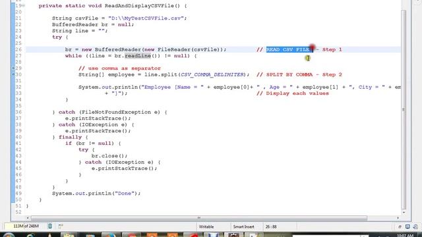Toggle the Smart Insert mode field
Image resolution: width=422 pixels, height=237 pixels.
coord(243,226)
